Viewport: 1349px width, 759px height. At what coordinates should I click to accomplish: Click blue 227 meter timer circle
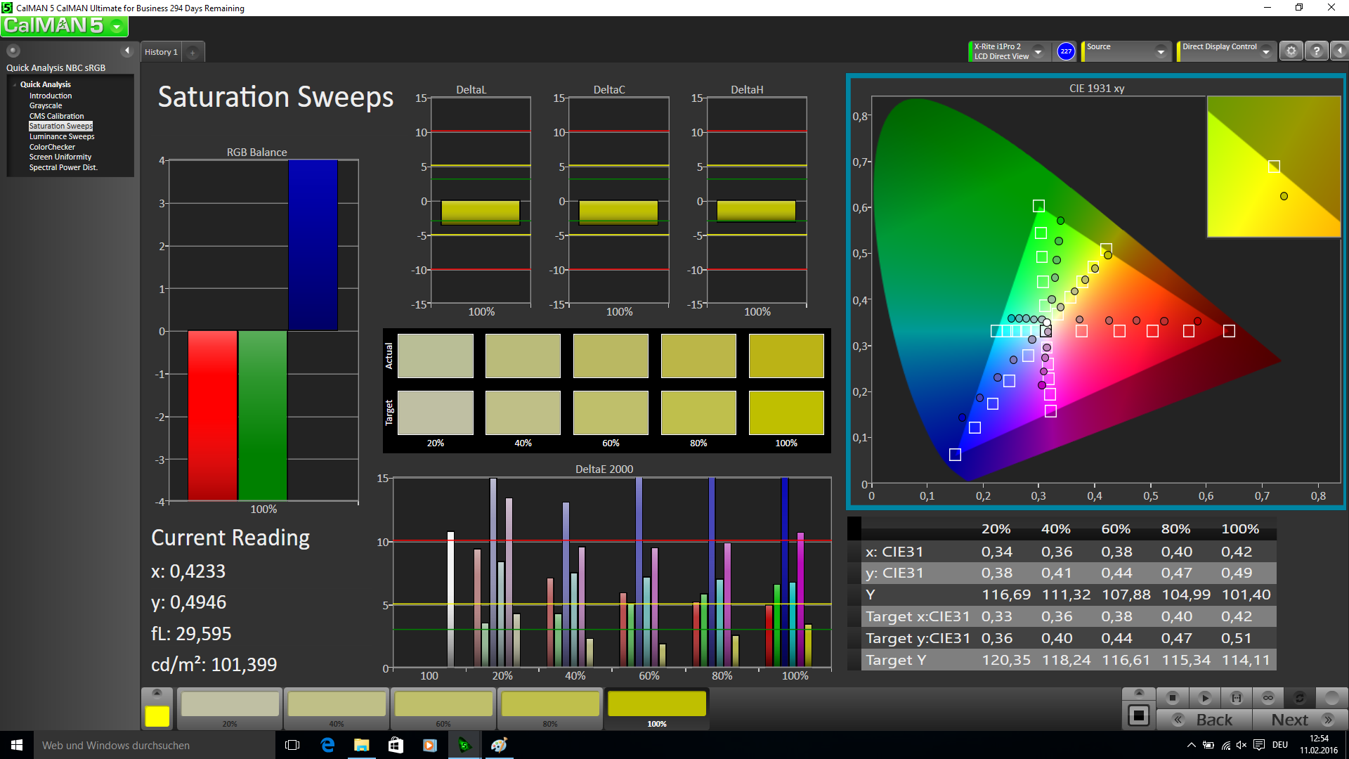tap(1066, 51)
